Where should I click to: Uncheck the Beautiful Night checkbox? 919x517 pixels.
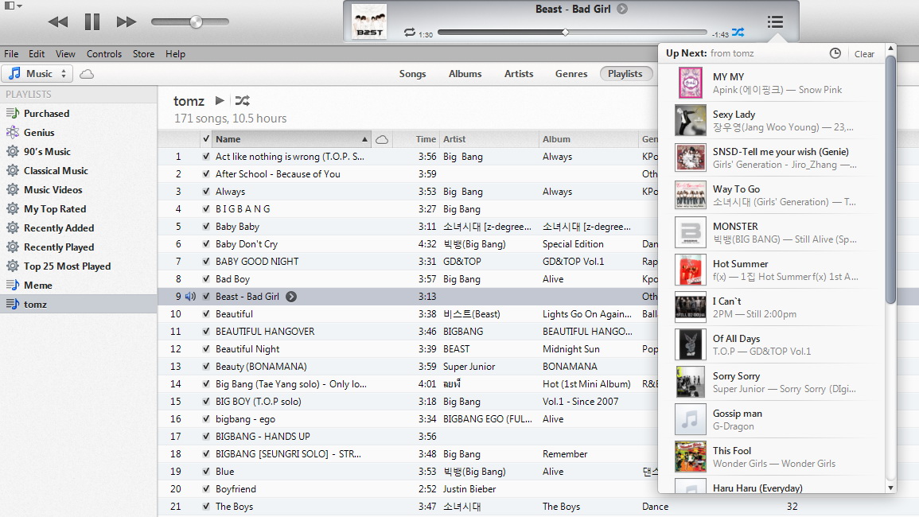coord(206,348)
